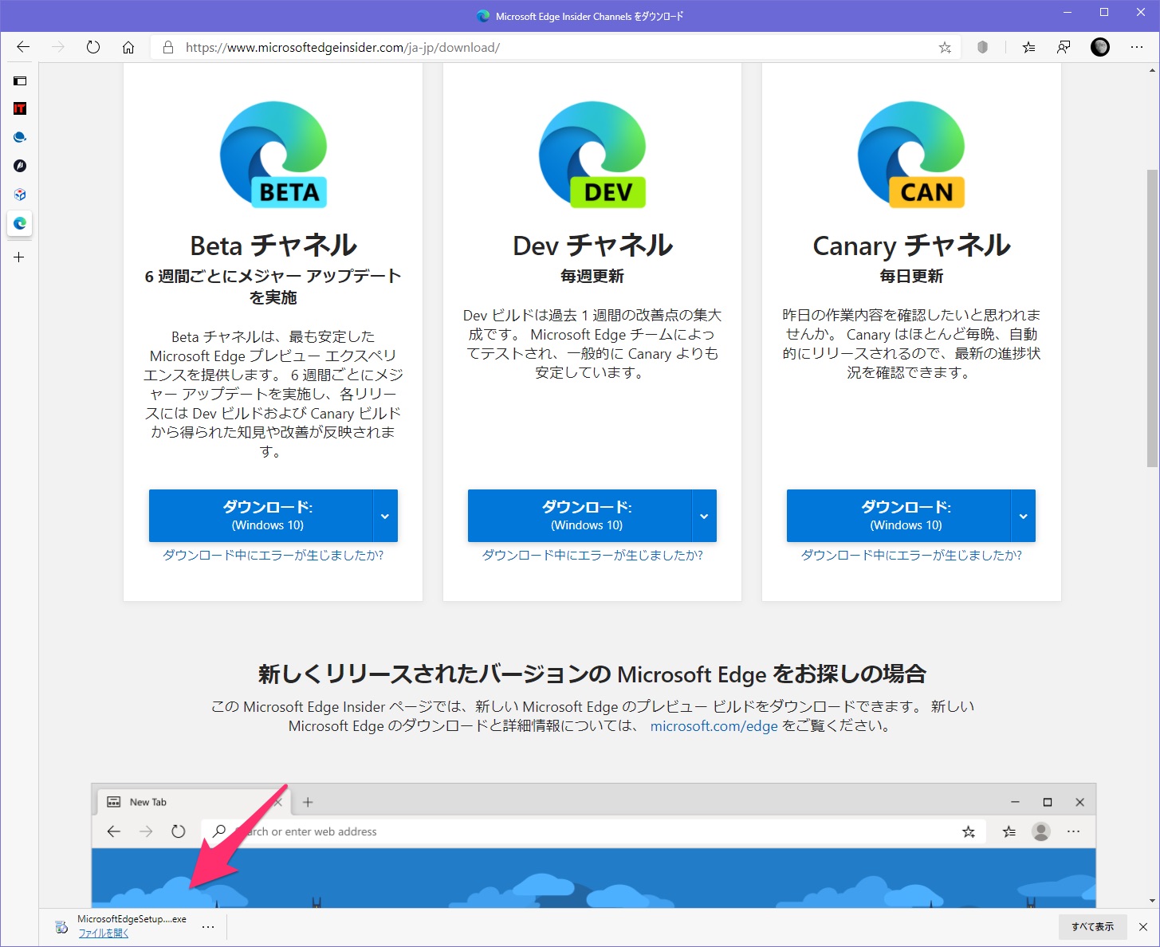This screenshot has height=947, width=1160.
Task: Click the Beta チャネル heading
Action: 273,246
